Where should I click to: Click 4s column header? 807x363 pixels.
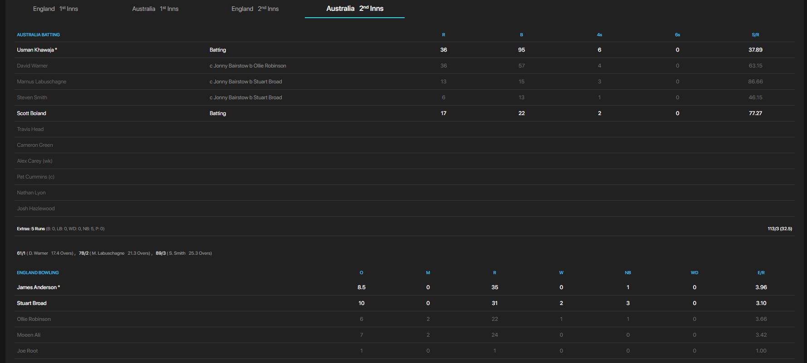[600, 34]
